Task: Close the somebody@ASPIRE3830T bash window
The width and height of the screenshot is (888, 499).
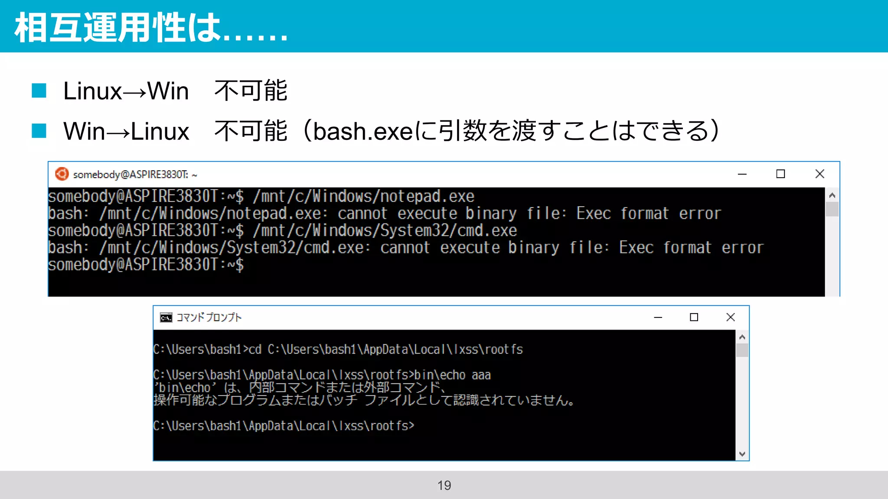Action: (819, 174)
